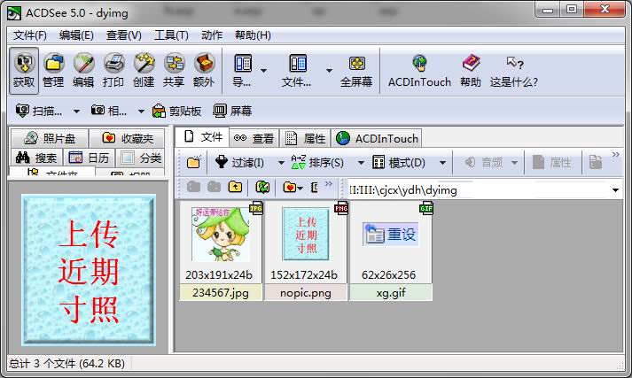The image size is (632, 378).
Task: Expand the 导... button dropdown arrow
Action: (263, 71)
